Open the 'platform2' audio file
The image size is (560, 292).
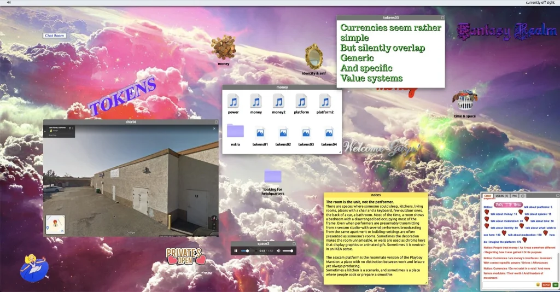(325, 101)
